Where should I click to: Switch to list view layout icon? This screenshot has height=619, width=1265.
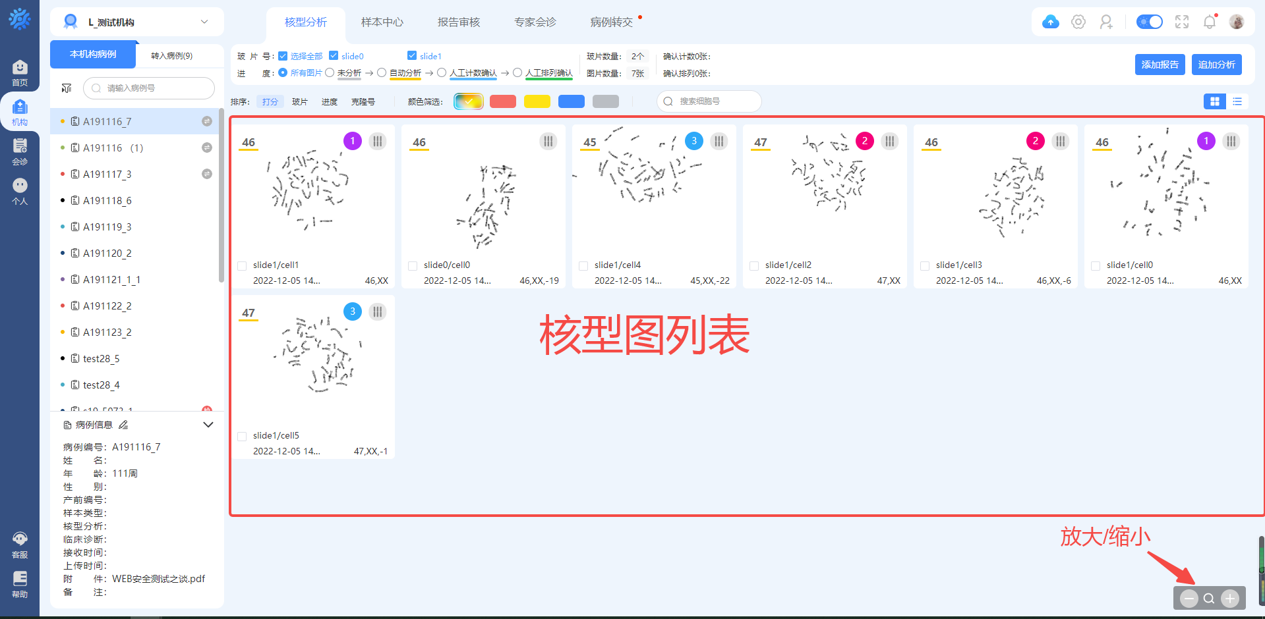pyautogui.click(x=1237, y=101)
